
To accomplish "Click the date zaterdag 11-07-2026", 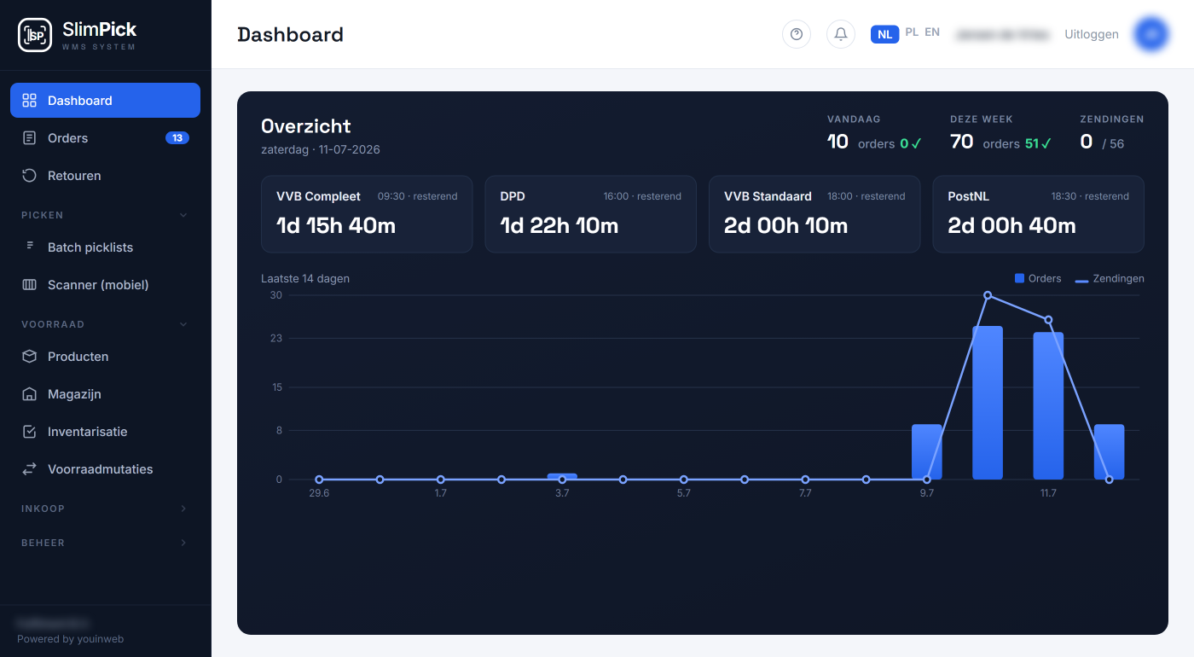I will (321, 149).
